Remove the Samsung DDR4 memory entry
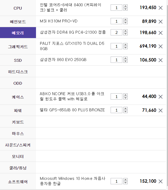 coord(161,33)
